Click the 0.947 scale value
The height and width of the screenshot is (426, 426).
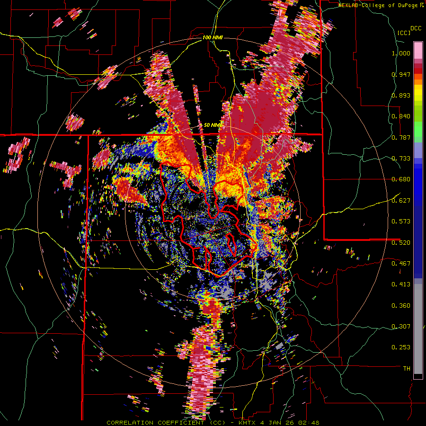[x=401, y=74]
